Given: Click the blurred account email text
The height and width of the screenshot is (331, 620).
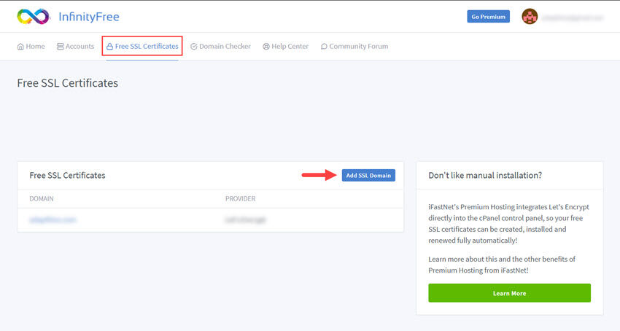Looking at the screenshot, I should click(573, 17).
